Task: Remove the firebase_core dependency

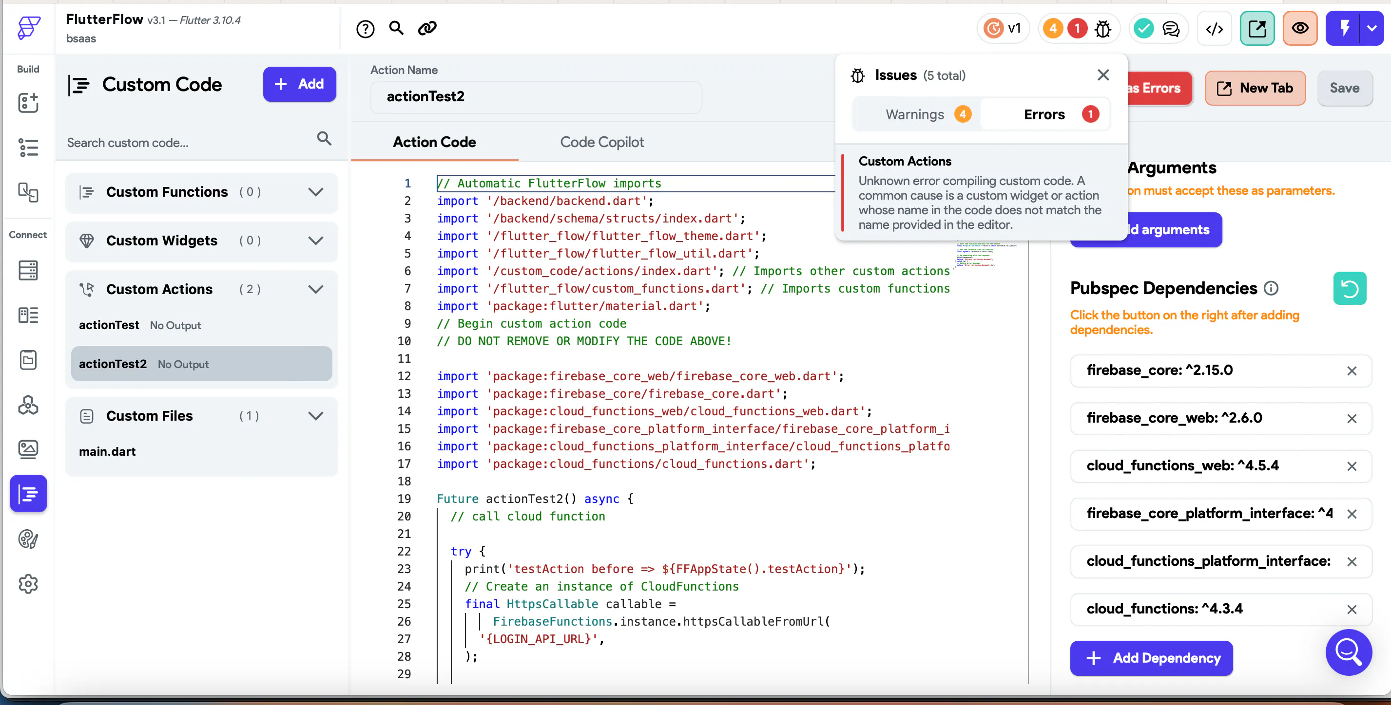Action: tap(1352, 371)
